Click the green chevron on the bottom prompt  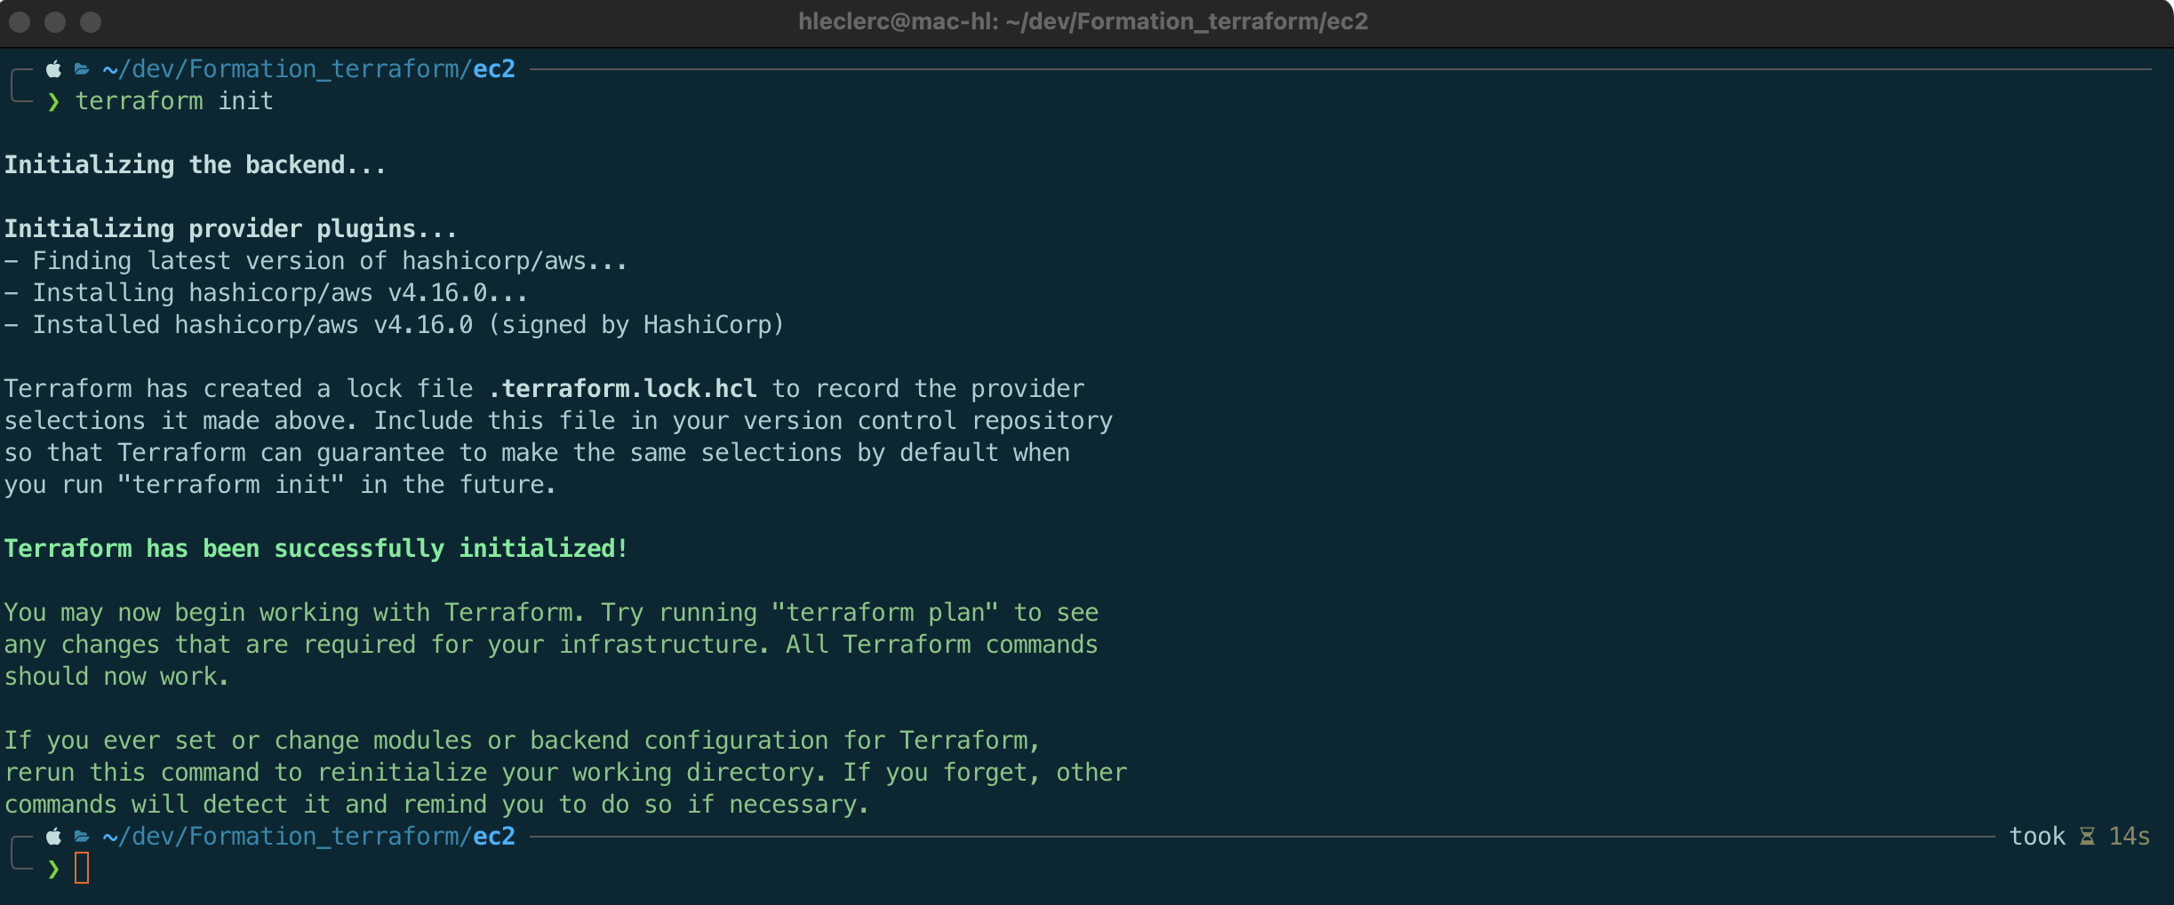(54, 869)
